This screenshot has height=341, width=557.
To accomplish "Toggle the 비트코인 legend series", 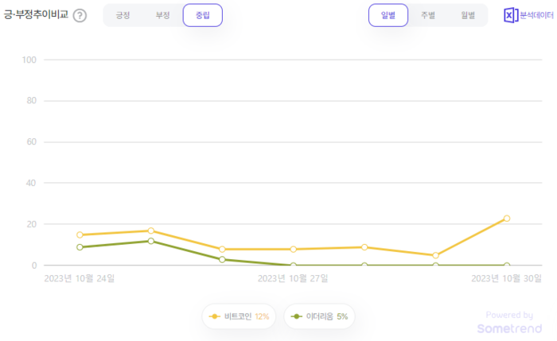I will [x=239, y=316].
